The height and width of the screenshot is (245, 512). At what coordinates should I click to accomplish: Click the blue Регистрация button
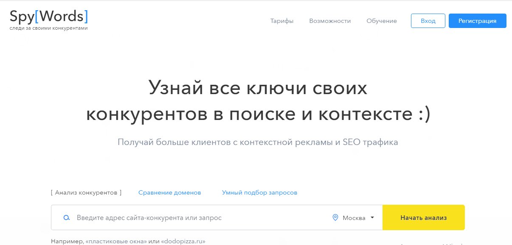(477, 20)
